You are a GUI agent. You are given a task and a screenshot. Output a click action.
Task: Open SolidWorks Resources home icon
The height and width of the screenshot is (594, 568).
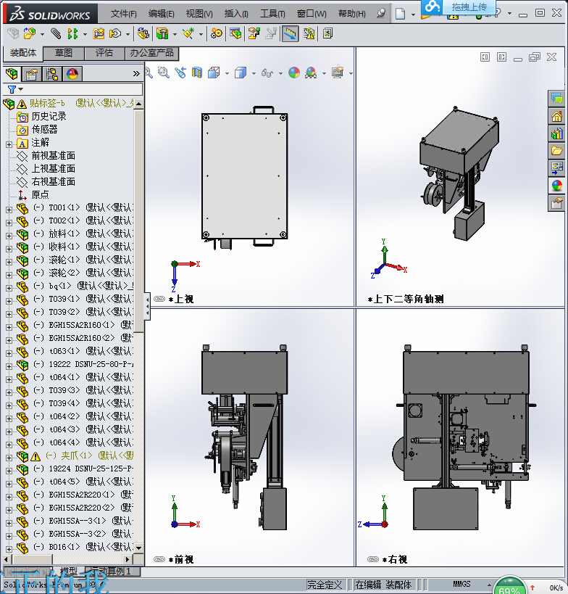556,116
